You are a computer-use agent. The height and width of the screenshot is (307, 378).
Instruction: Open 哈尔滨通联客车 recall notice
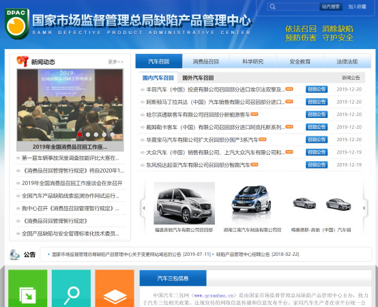point(198,115)
